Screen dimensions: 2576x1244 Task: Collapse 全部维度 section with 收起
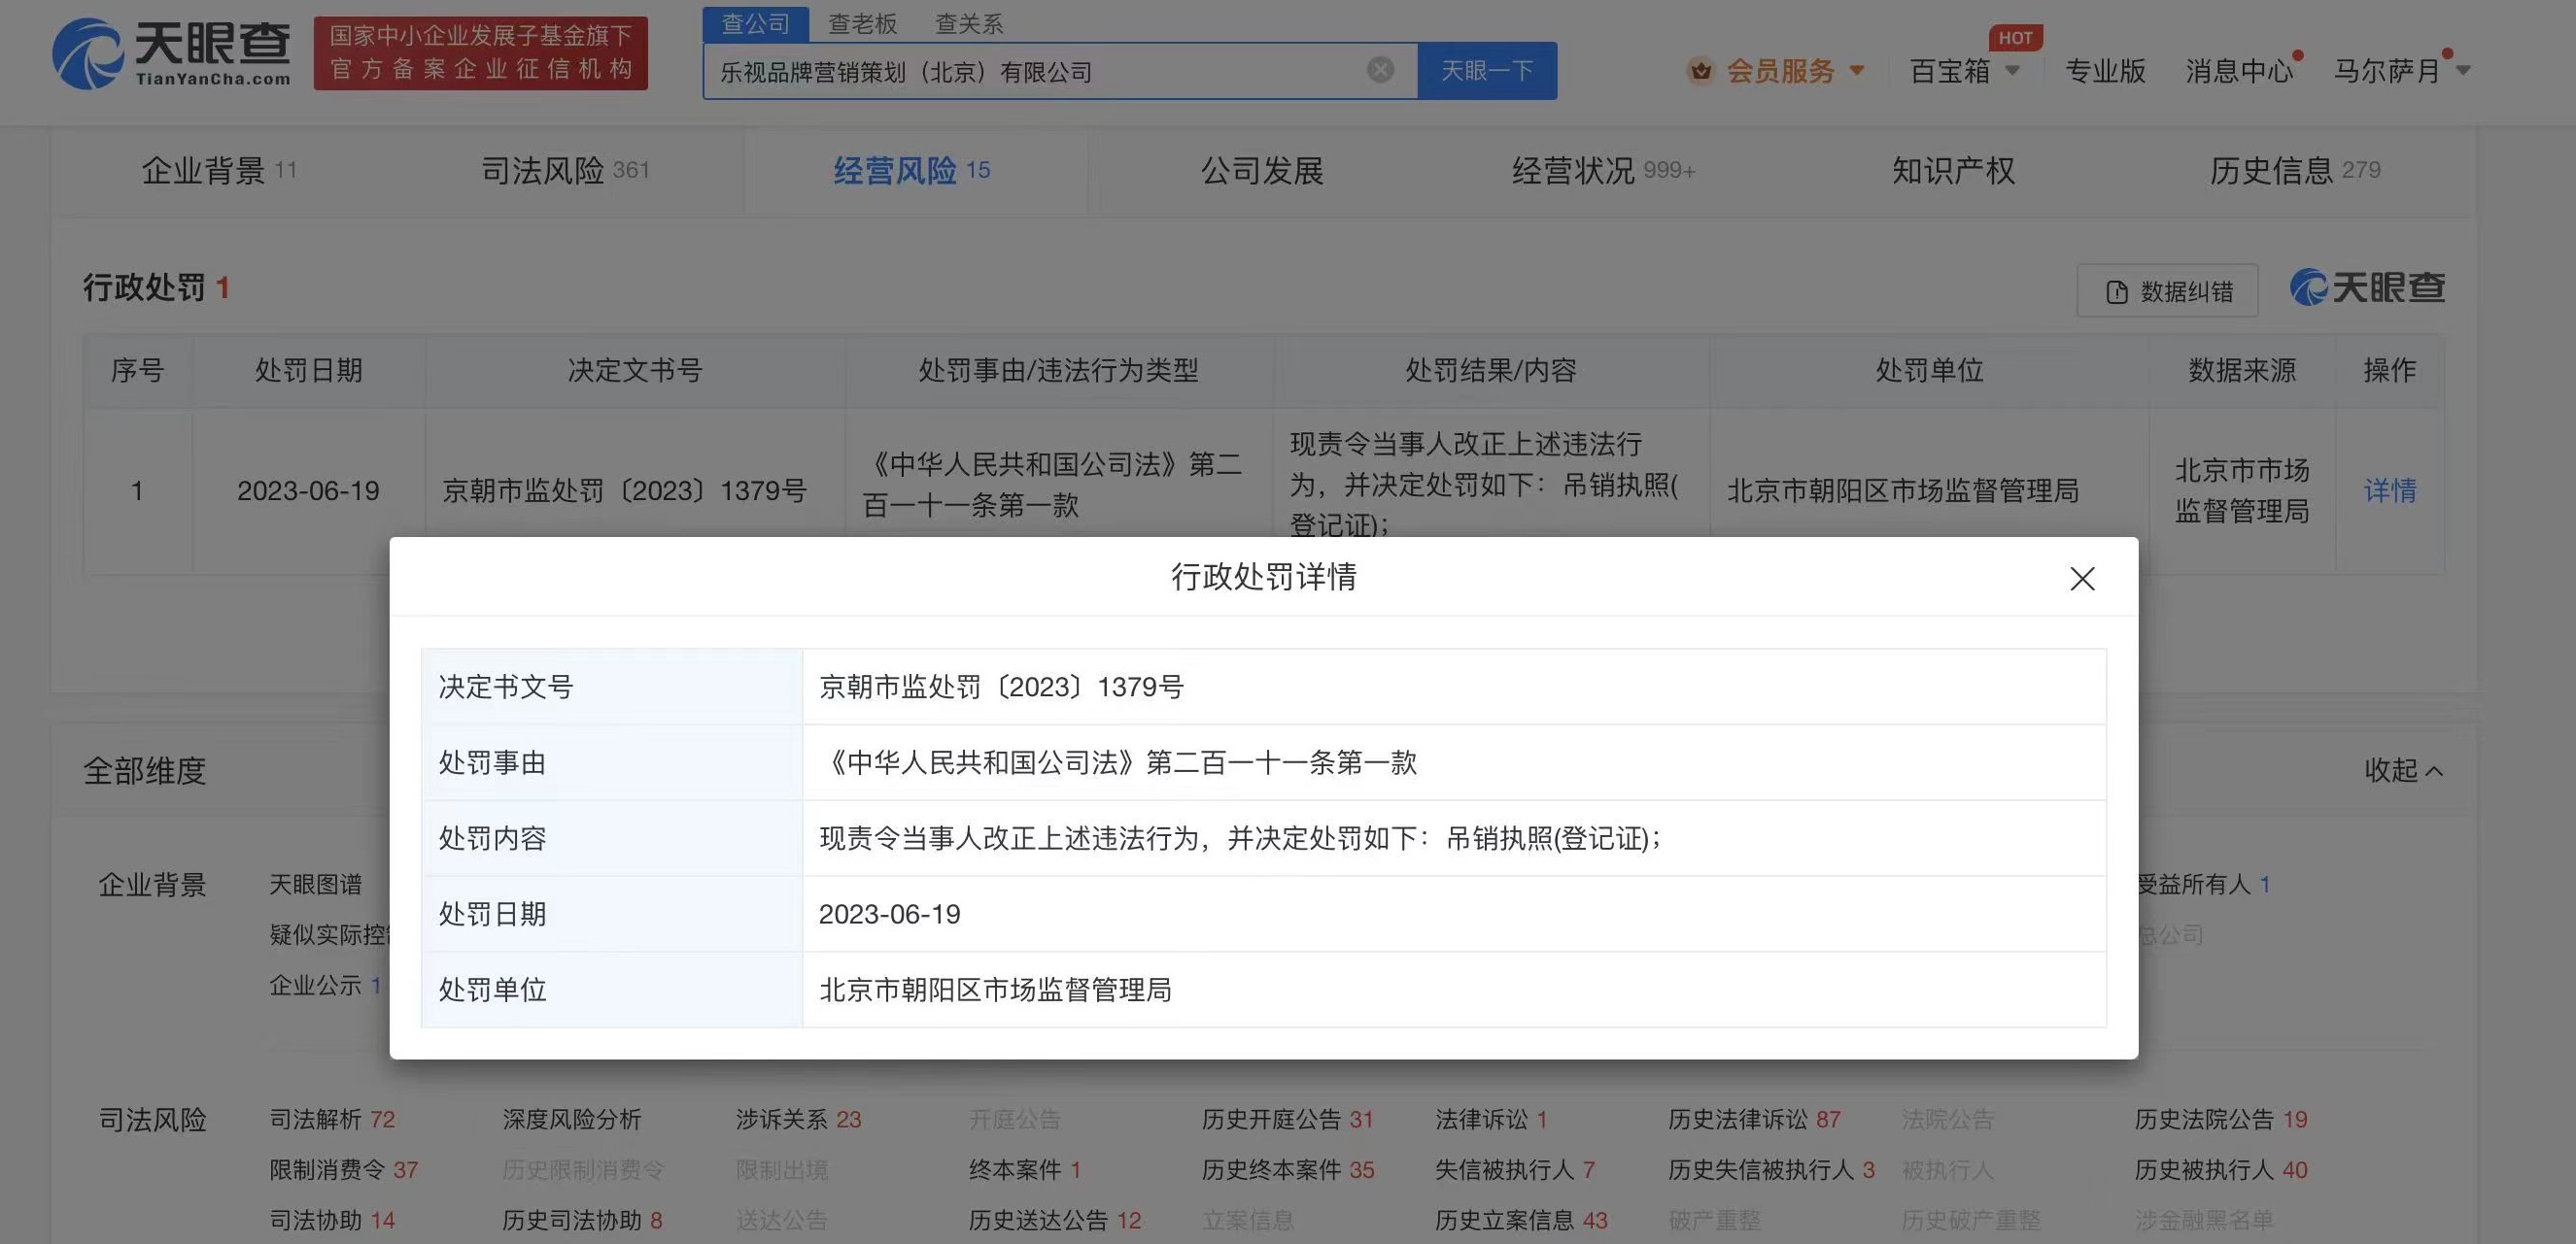(2402, 770)
